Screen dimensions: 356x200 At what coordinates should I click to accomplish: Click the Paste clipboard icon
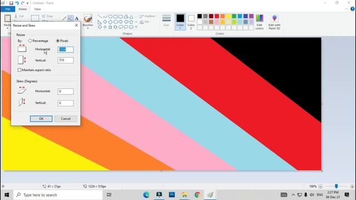7,18
